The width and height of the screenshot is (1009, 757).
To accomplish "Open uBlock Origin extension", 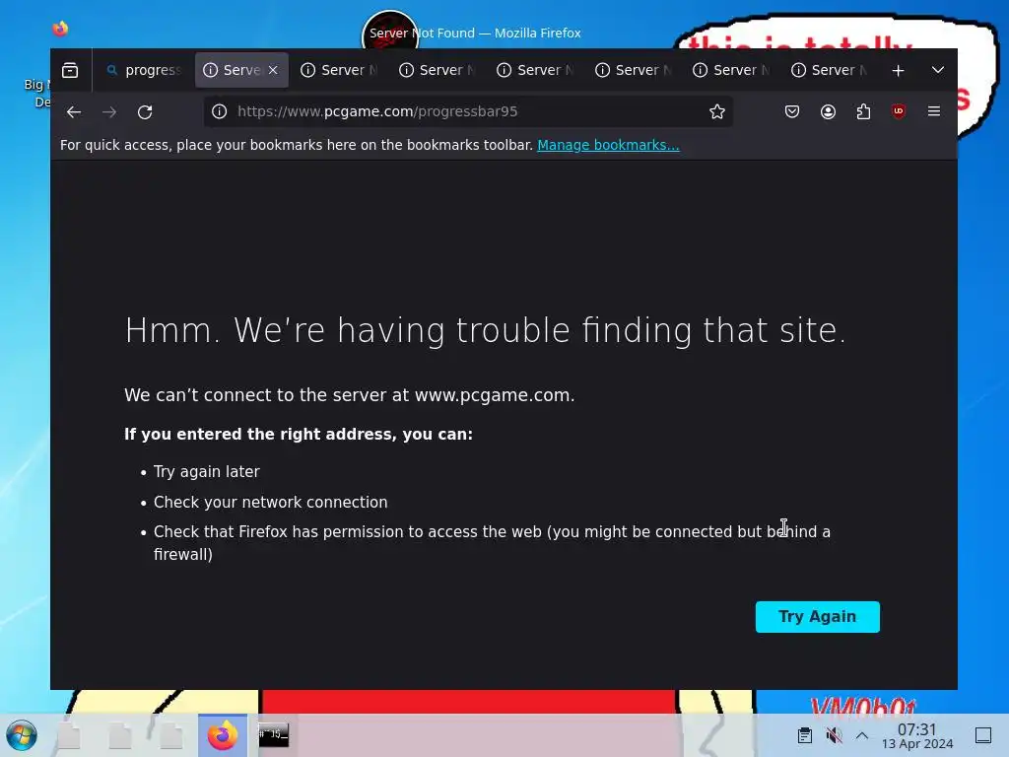I will click(x=899, y=111).
